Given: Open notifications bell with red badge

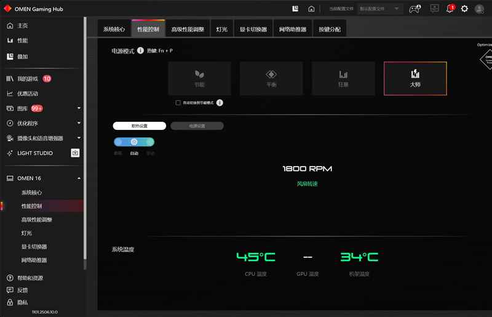Looking at the screenshot, I should coord(450,9).
